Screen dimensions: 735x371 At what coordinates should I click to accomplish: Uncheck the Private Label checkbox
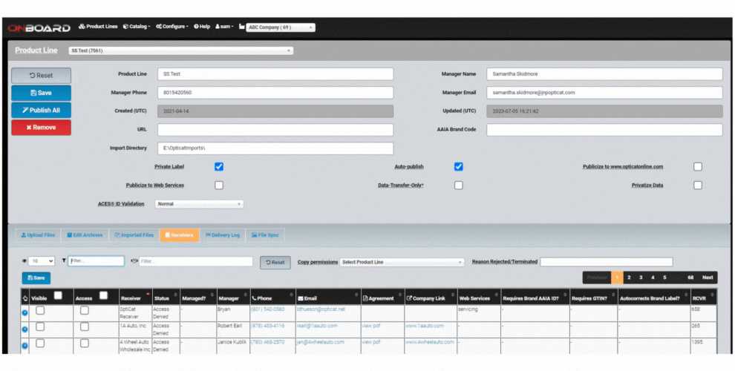(219, 167)
